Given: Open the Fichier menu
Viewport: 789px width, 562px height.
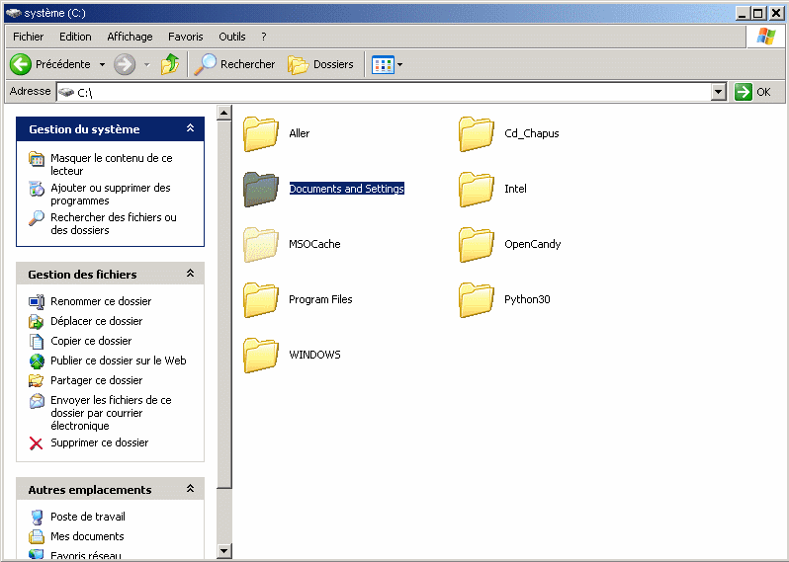Looking at the screenshot, I should click(28, 37).
